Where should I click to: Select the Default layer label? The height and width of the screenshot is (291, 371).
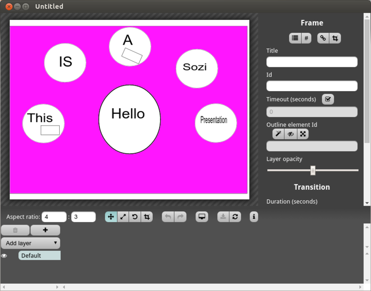39,256
